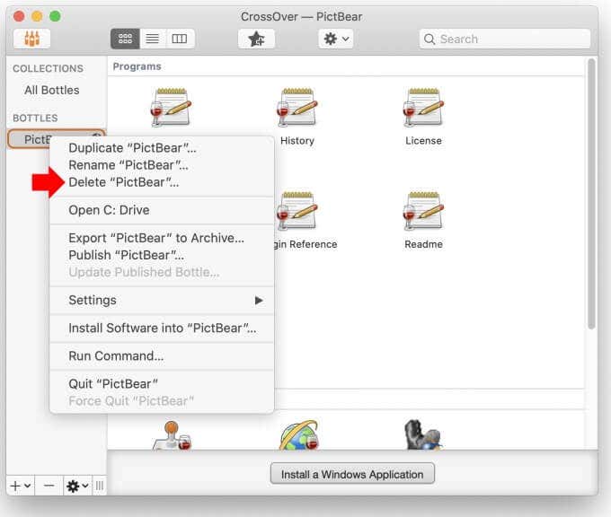Click the programs list vertical scrollbar
611x517 pixels.
tap(591, 194)
